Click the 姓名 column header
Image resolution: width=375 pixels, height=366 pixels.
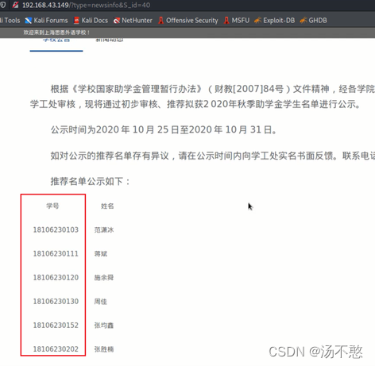coord(107,206)
